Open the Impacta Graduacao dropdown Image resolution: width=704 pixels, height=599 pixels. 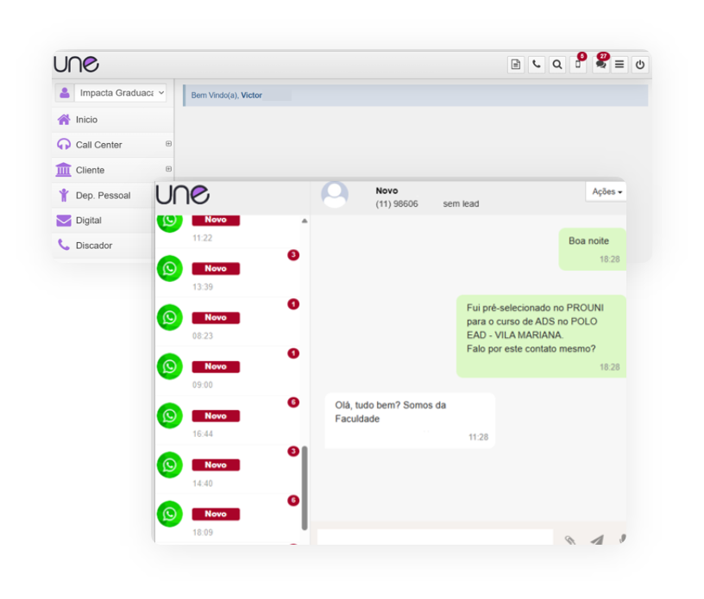tap(120, 93)
